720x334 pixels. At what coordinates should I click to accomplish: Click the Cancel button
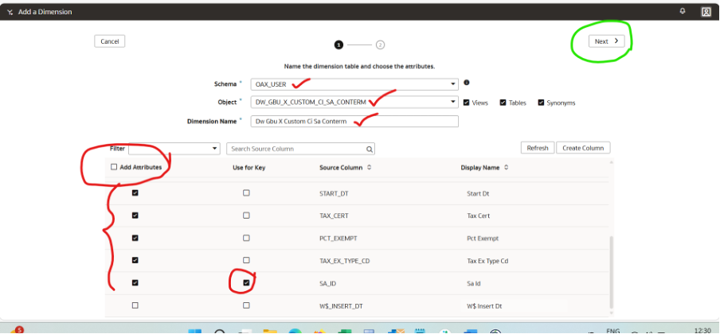pos(109,41)
